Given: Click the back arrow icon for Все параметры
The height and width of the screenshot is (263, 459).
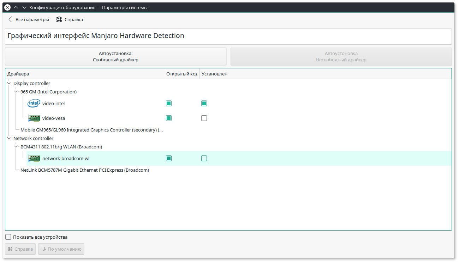Looking at the screenshot, I should 10,19.
